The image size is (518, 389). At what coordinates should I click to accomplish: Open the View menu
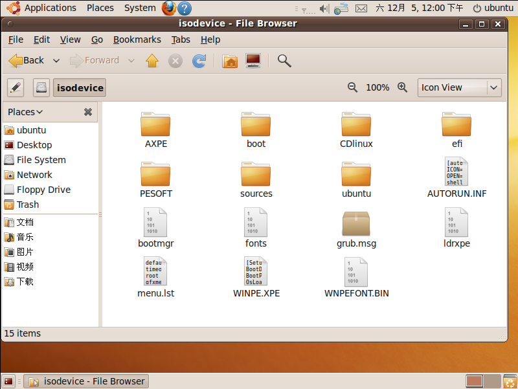70,39
